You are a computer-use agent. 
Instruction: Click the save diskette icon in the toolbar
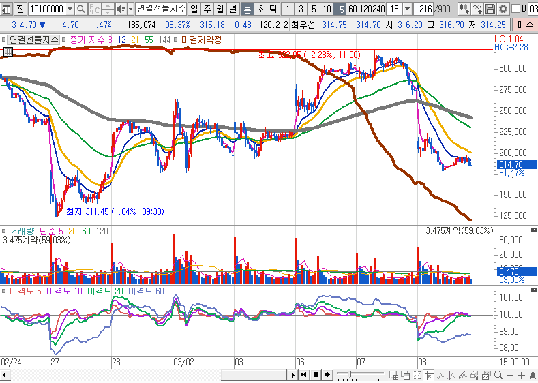coord(490,10)
